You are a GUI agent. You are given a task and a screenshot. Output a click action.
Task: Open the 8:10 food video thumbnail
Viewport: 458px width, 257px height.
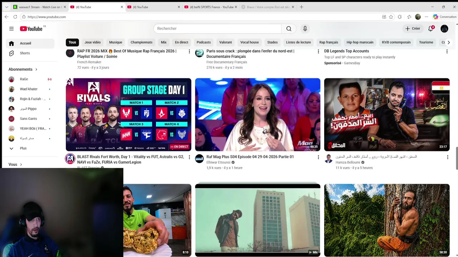[157, 220]
